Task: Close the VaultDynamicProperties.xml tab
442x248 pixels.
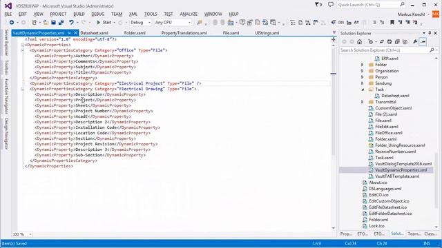Action: [x=75, y=33]
